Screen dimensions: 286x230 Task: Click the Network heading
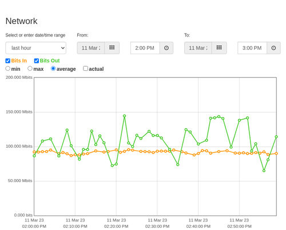(x=21, y=21)
